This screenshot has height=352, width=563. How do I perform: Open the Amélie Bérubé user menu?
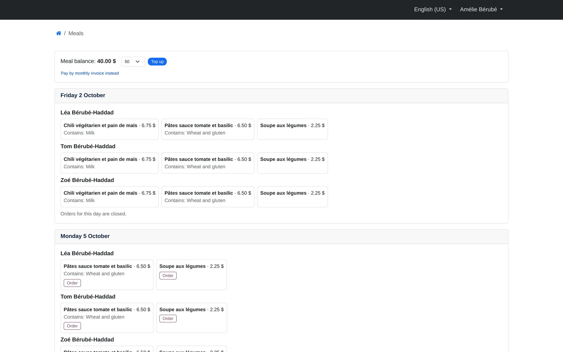click(481, 10)
